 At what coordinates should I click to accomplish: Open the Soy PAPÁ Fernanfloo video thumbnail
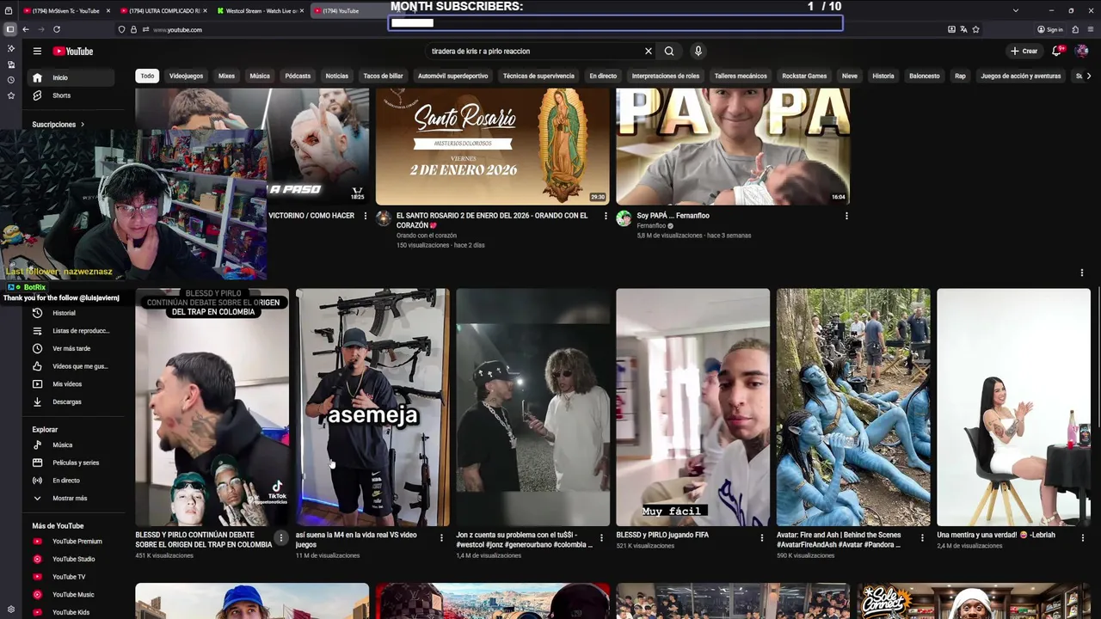[733, 146]
